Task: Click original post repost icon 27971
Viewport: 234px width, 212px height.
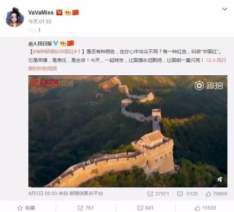Action: [158, 194]
